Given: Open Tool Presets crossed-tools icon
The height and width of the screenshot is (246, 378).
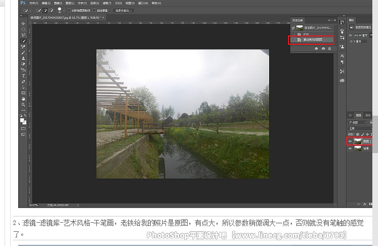Looking at the screenshot, I should coord(342,71).
